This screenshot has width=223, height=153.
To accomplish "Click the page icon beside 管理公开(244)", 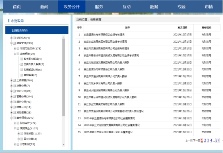I will pos(14,96).
